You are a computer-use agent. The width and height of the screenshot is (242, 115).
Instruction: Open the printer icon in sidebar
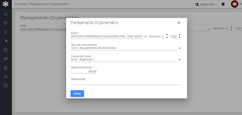click(6, 68)
